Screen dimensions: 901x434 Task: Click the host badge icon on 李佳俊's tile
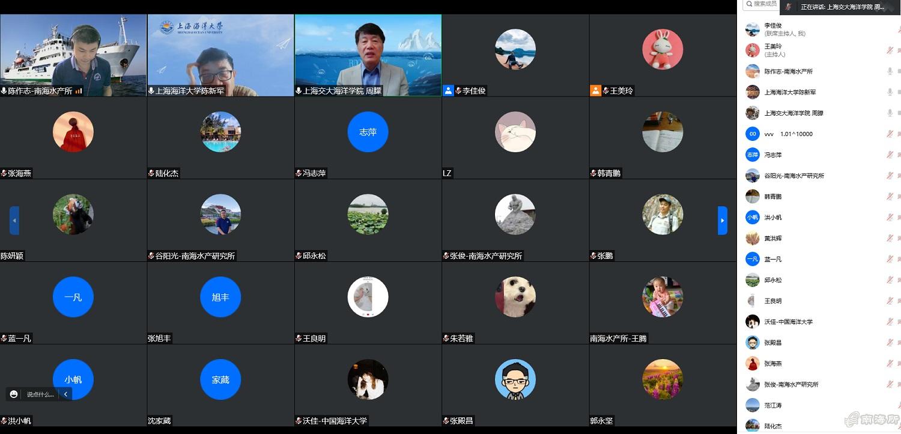(448, 91)
